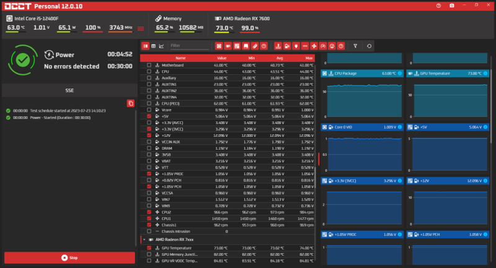Toggle the GPU sensor filter icon
The image size is (496, 268).
(228, 46)
